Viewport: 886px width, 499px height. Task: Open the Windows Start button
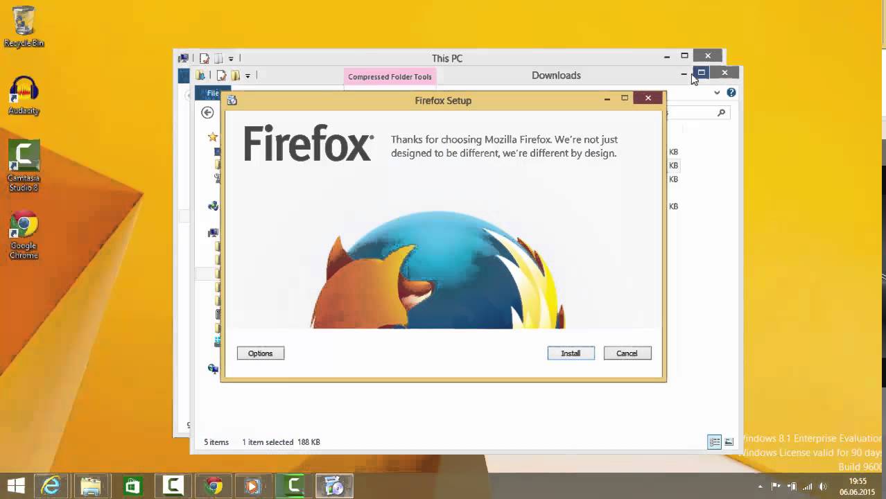coord(16,486)
